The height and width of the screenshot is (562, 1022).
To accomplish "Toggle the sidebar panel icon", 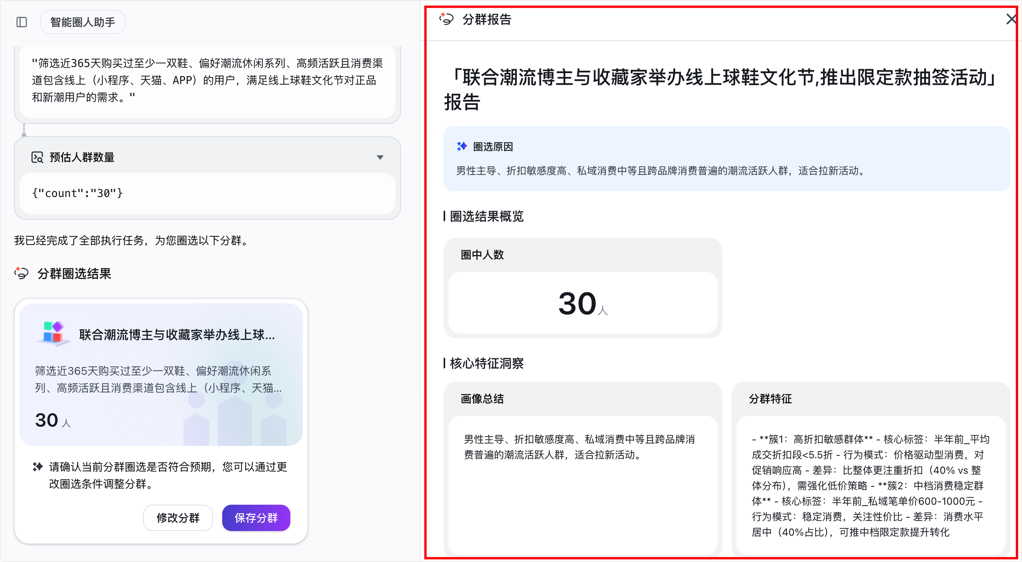I will [22, 22].
